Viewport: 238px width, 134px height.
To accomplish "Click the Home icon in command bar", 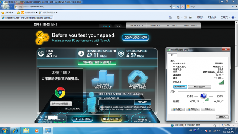I will tap(170, 17).
